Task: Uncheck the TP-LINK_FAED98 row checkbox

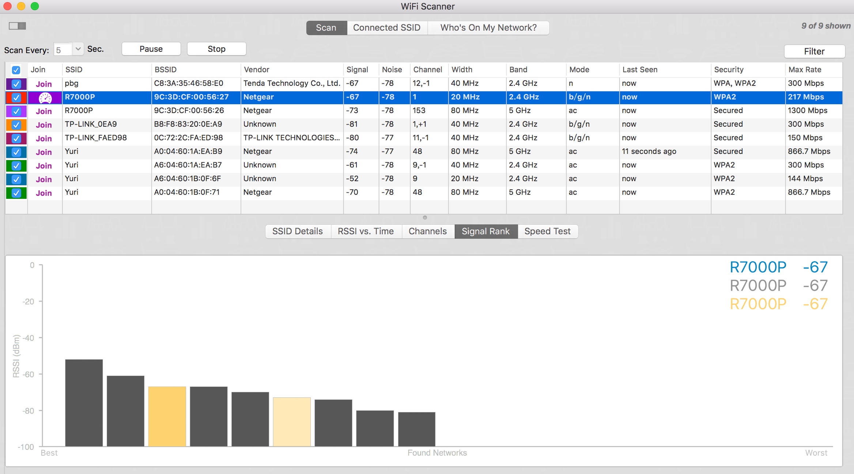Action: click(x=16, y=139)
